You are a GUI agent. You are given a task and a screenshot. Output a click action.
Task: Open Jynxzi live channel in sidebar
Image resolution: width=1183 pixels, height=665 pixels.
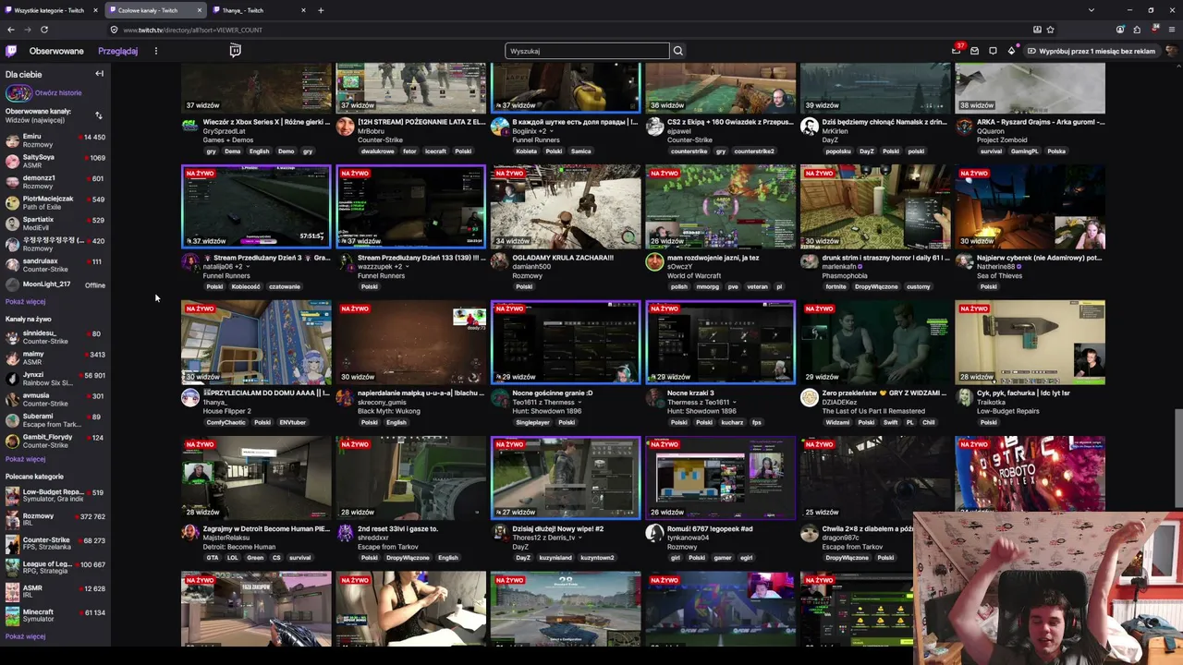[55, 379]
